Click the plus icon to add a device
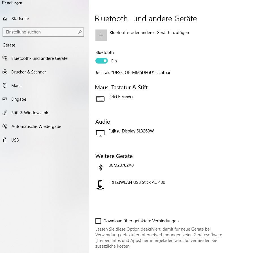Image resolution: width=254 pixels, height=253 pixels. (x=101, y=35)
